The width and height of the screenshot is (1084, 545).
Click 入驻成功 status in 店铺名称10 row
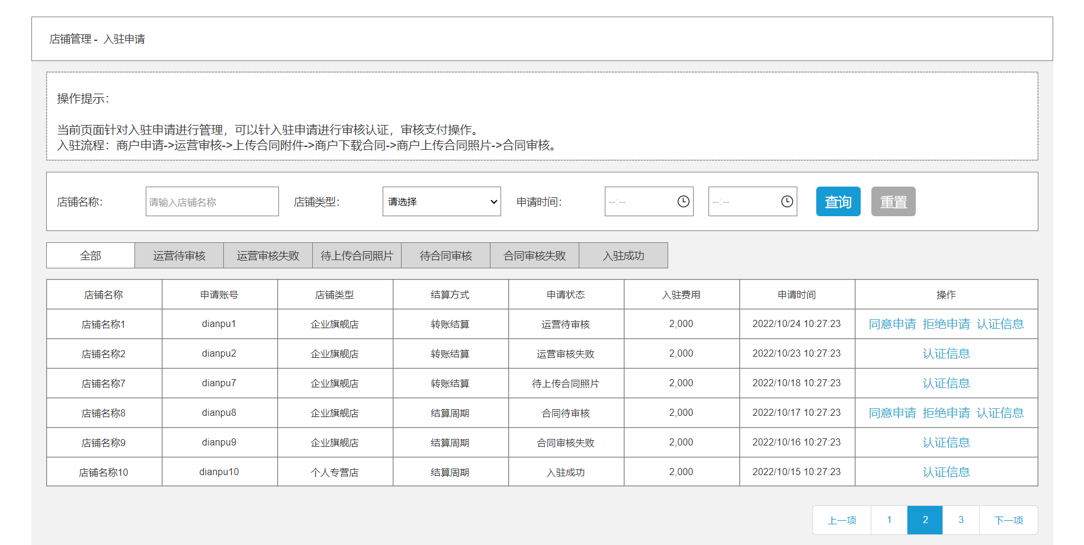tap(566, 472)
